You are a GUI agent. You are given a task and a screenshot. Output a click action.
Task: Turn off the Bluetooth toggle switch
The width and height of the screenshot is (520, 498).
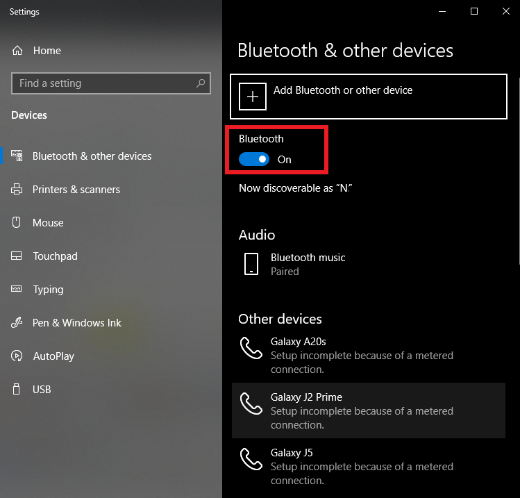(254, 159)
